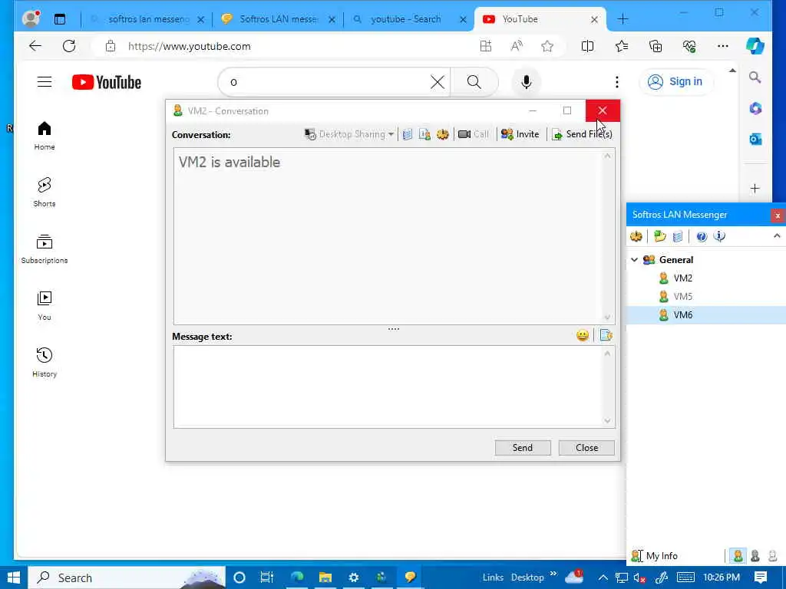Viewport: 786px width, 589px height.
Task: Open Edge Settings and more ellipsis
Action: pos(722,46)
